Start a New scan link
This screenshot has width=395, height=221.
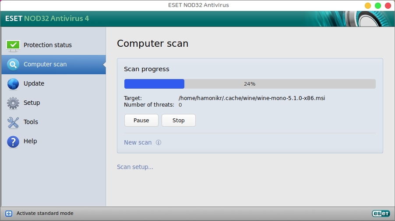point(138,142)
